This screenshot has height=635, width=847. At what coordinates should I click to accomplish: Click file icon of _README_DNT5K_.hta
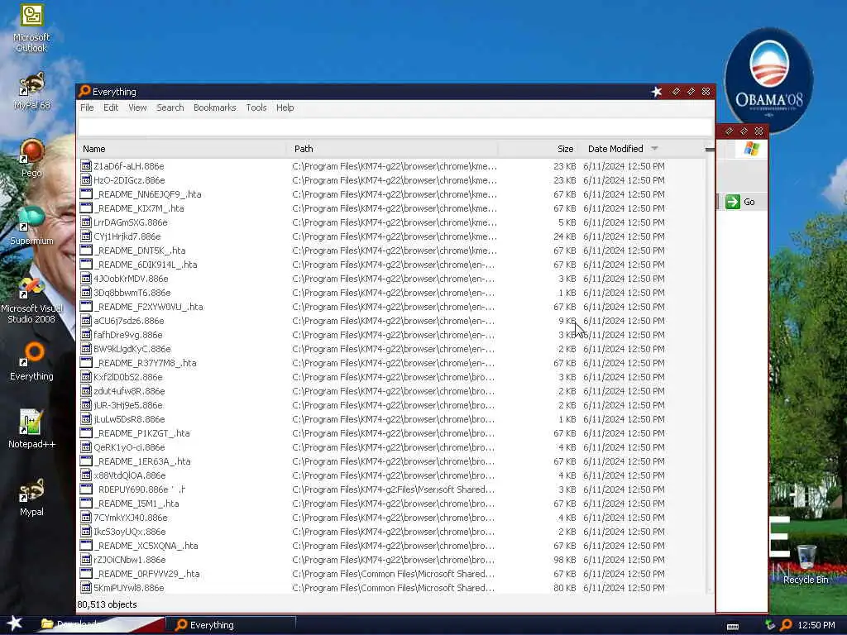coord(86,250)
